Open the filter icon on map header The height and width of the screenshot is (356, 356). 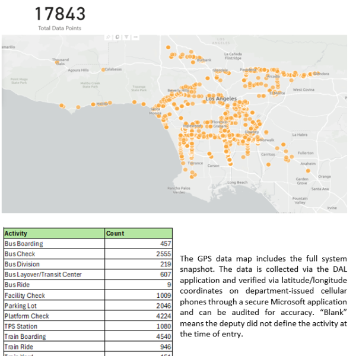point(126,37)
